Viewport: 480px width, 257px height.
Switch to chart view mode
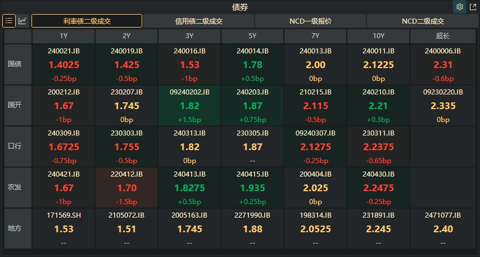pyautogui.click(x=22, y=21)
